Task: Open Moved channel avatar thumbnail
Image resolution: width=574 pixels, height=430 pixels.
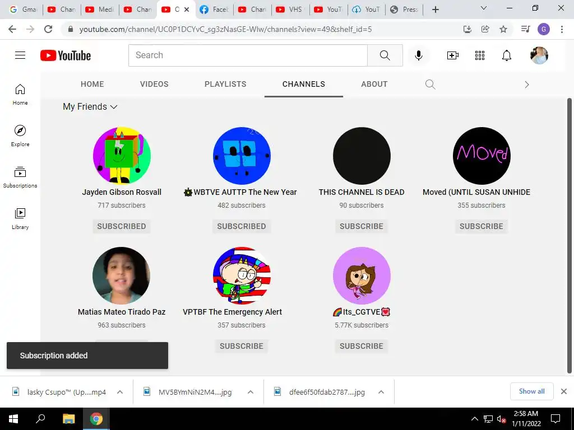Action: [482, 156]
